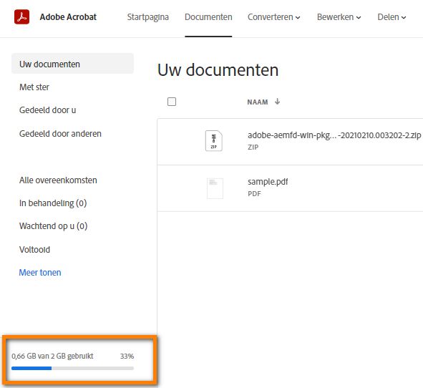Expand the Delen dropdown menu

392,17
